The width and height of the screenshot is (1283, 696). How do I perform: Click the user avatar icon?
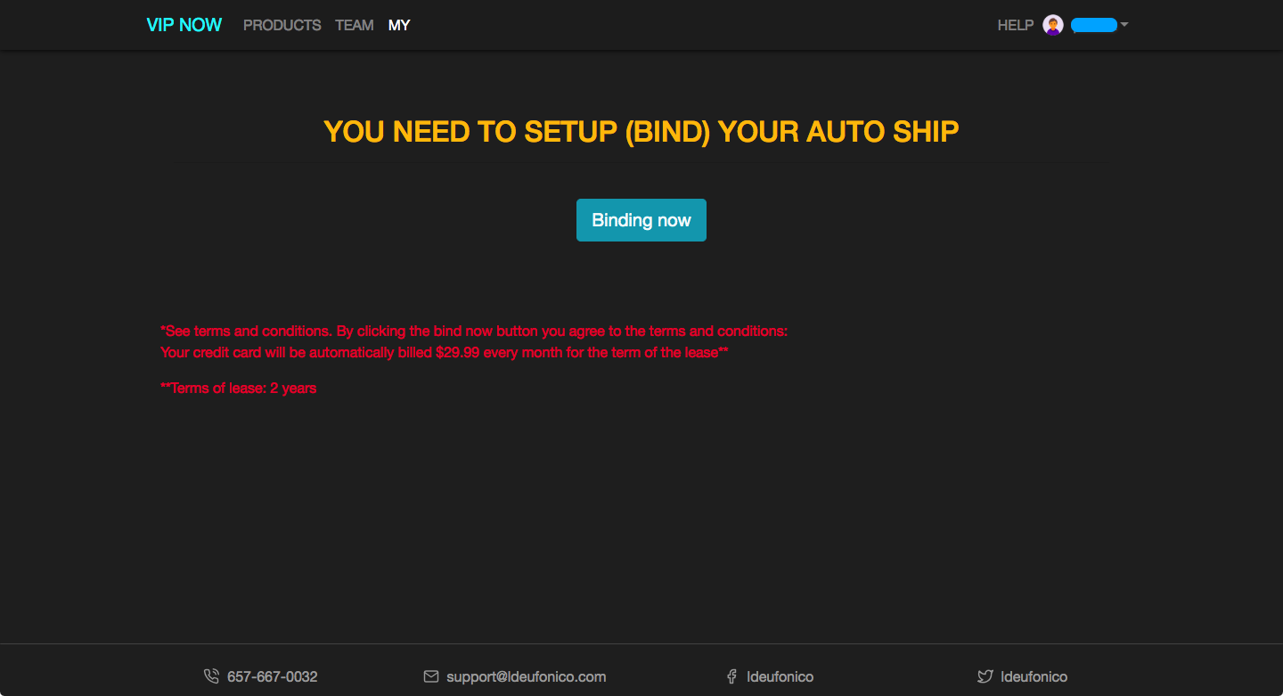pos(1053,25)
